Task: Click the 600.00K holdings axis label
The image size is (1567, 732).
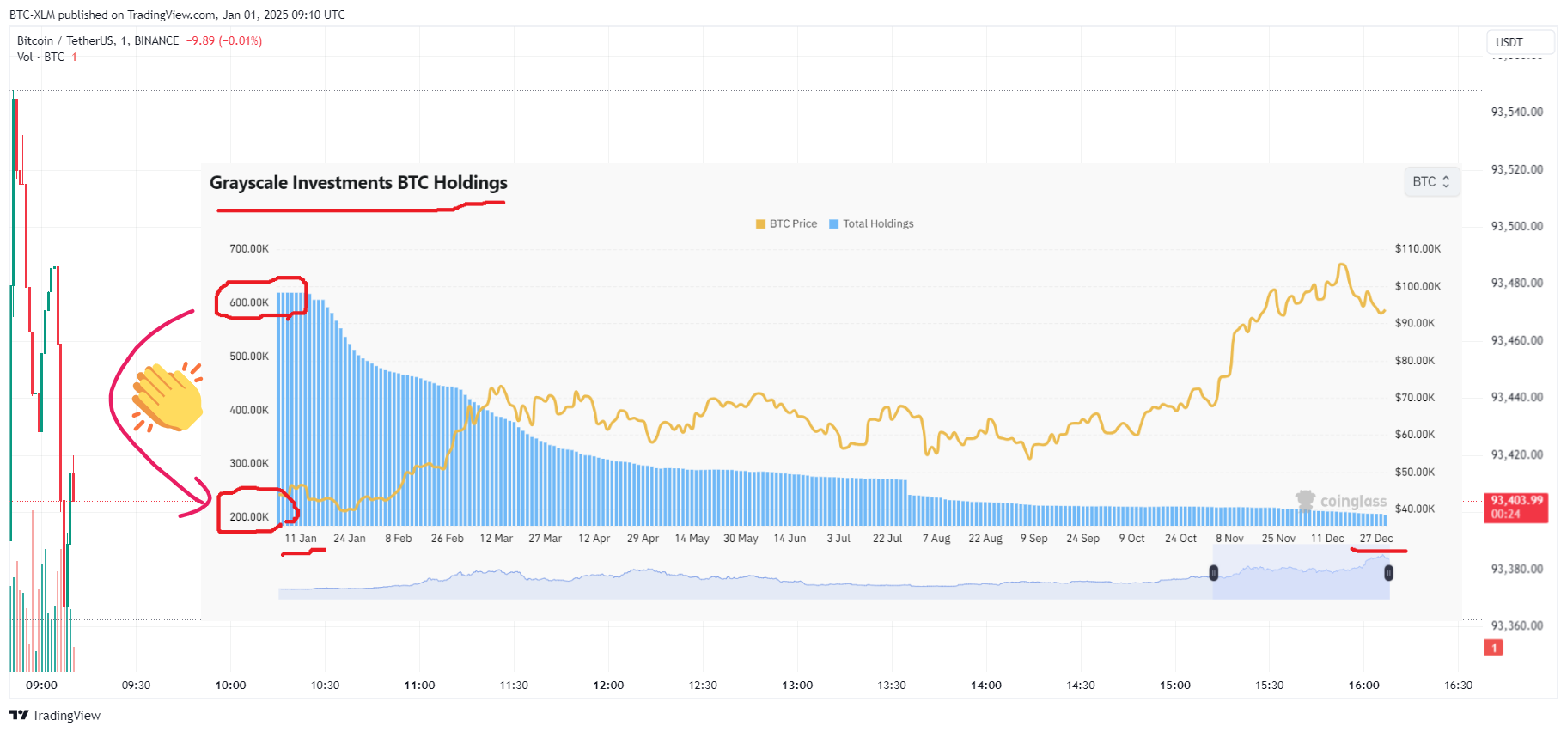Action: [x=249, y=302]
